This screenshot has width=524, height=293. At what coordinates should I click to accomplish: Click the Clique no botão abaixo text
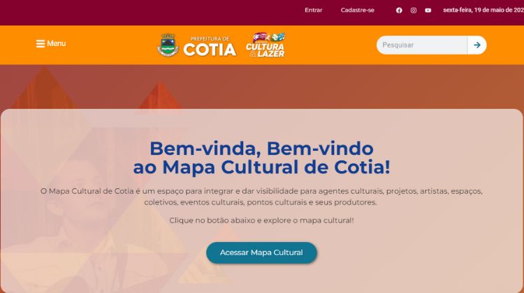click(261, 220)
